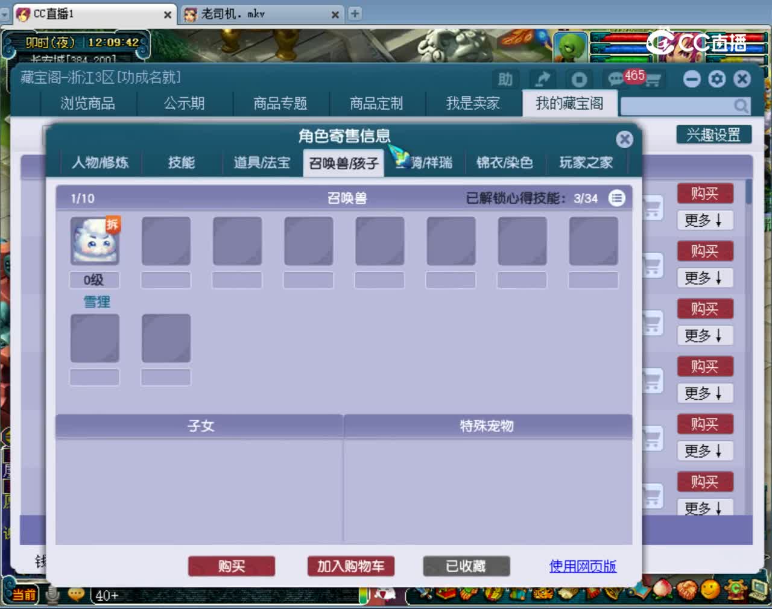
Task: Click the share arrow icon
Action: [542, 80]
